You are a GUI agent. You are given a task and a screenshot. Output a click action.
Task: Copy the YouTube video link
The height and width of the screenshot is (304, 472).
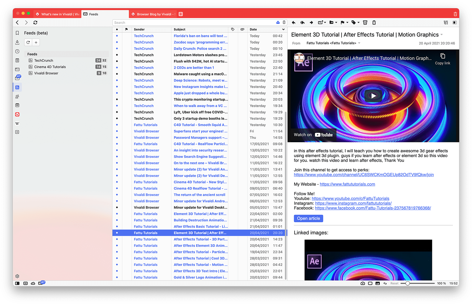tap(442, 58)
